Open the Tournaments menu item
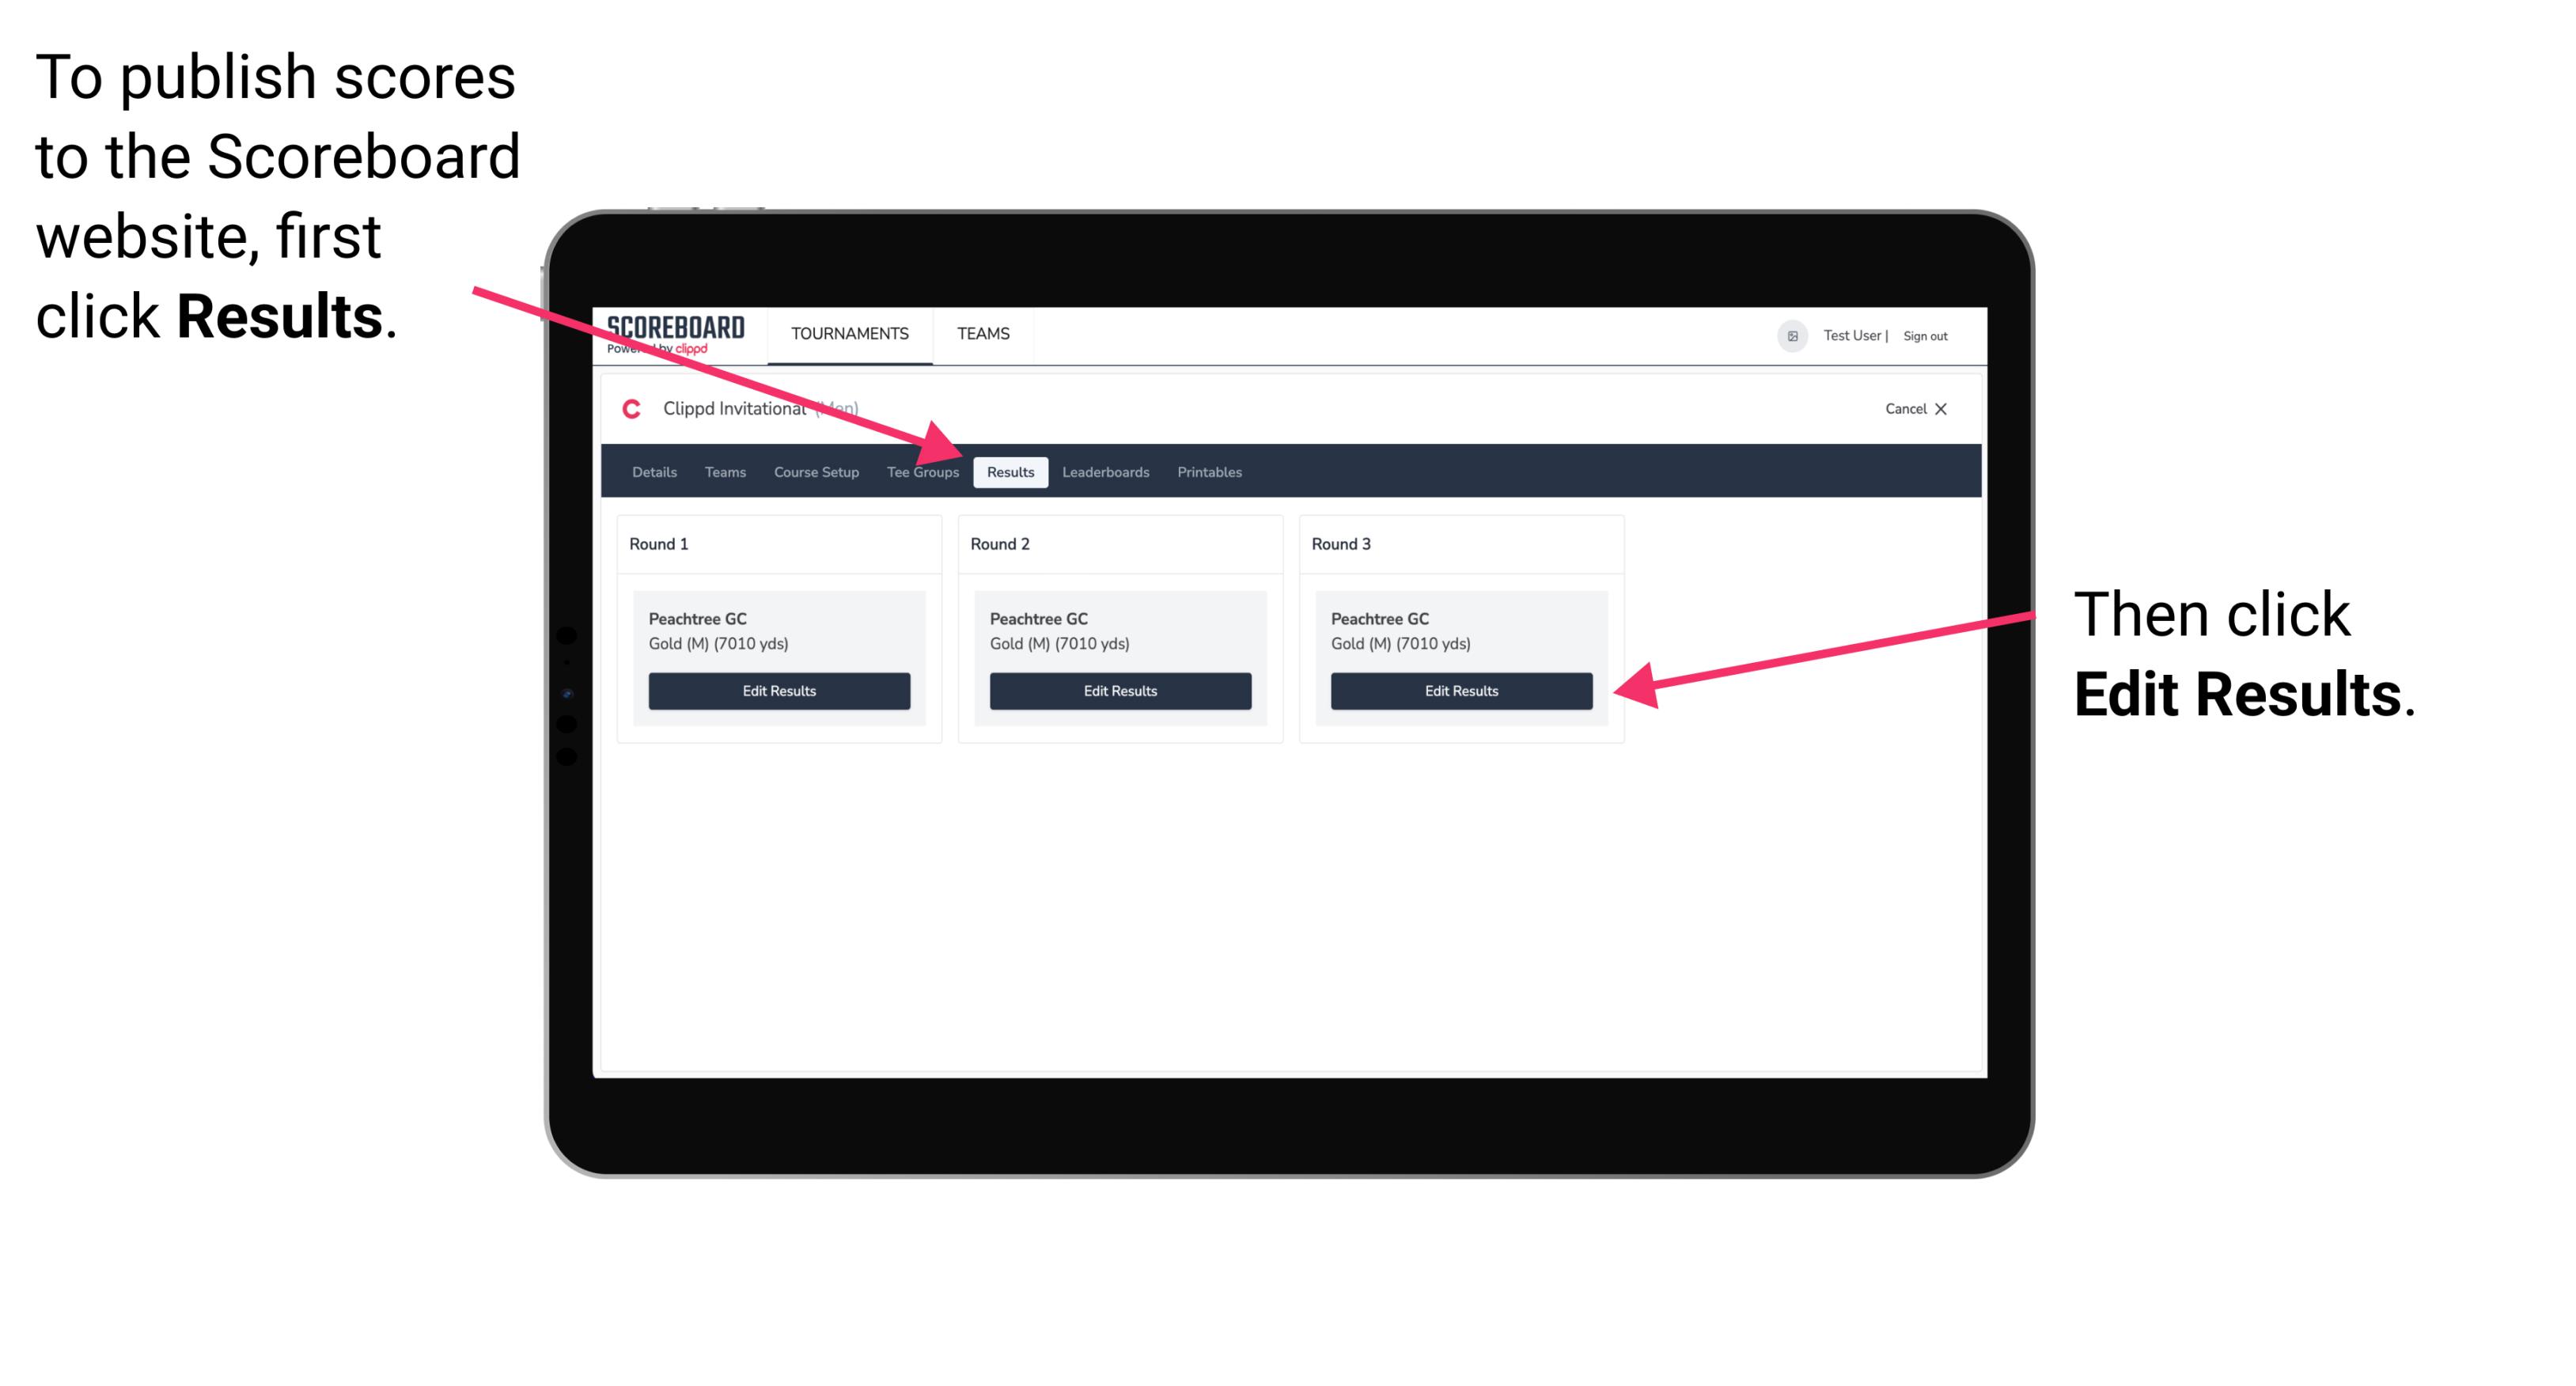The width and height of the screenshot is (2576, 1386). pyautogui.click(x=848, y=333)
